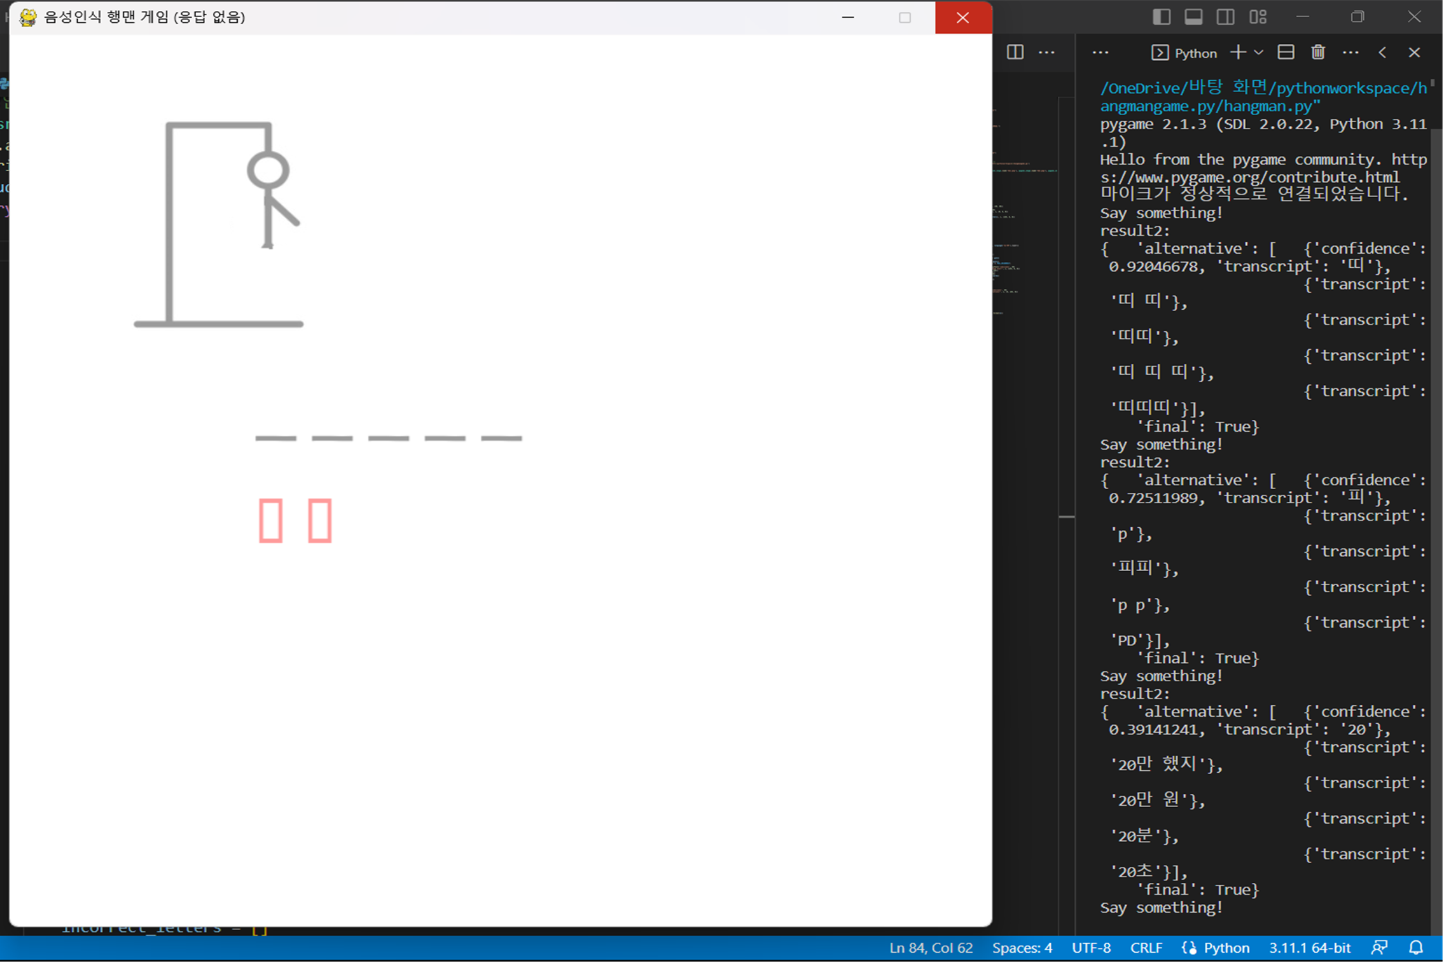1444x963 pixels.
Task: Split the terminal pane icon
Action: pyautogui.click(x=1286, y=52)
